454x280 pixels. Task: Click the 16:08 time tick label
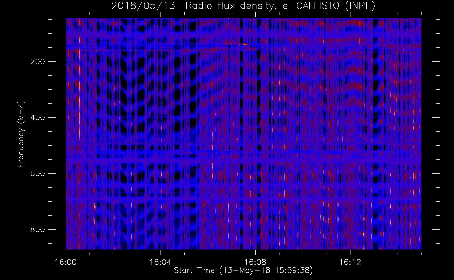(x=255, y=262)
